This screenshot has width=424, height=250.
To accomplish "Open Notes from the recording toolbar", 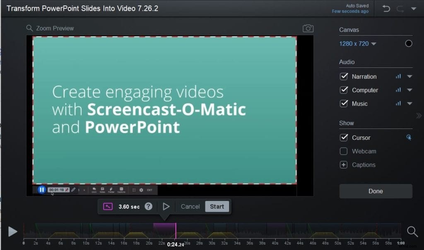I will coord(102,189).
